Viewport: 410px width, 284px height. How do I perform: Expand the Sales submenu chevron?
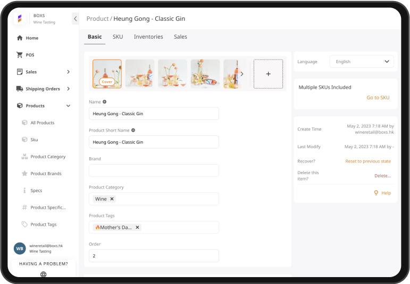[x=68, y=72]
